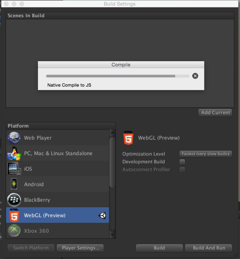
Task: Select the BlackBerry platform row
Action: [x=58, y=200]
